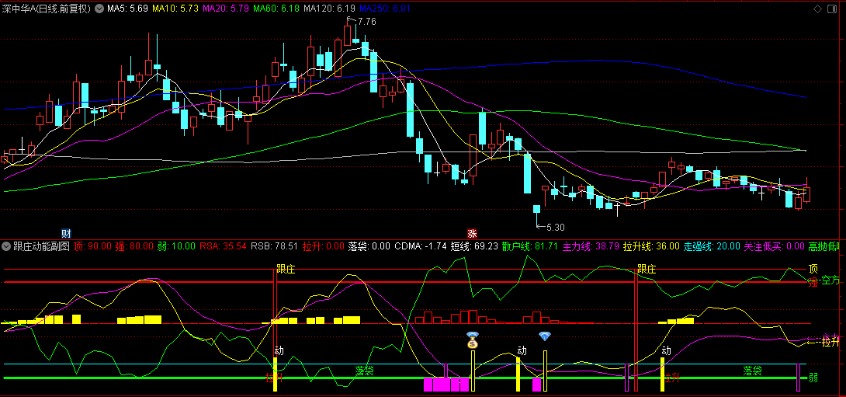Select the MA60: 6.18 label
The image size is (846, 397).
(x=277, y=8)
